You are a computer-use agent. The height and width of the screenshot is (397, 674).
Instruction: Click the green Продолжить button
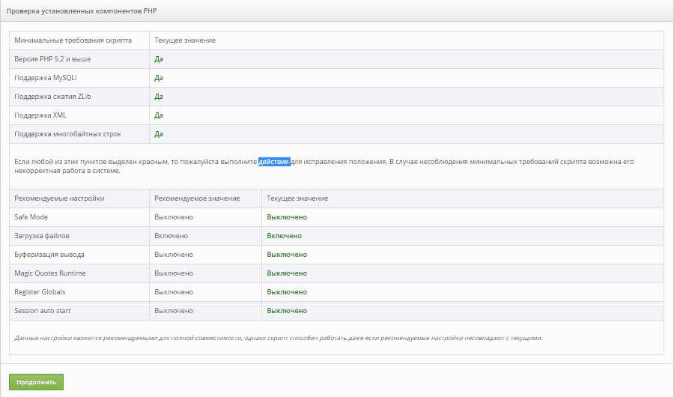click(37, 382)
